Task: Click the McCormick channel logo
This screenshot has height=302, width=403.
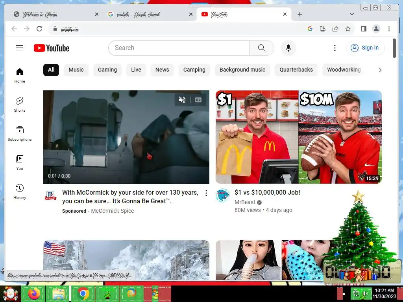Action: pyautogui.click(x=50, y=195)
